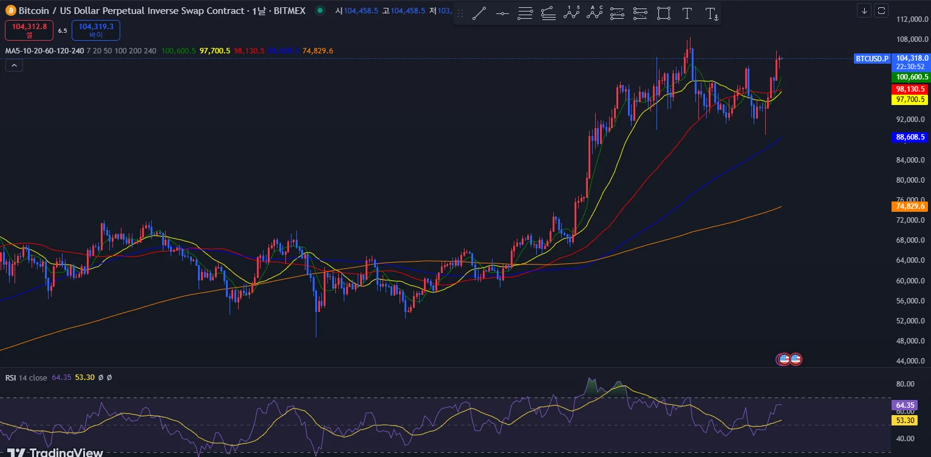Select the Rectangle shape tool

[x=664, y=13]
